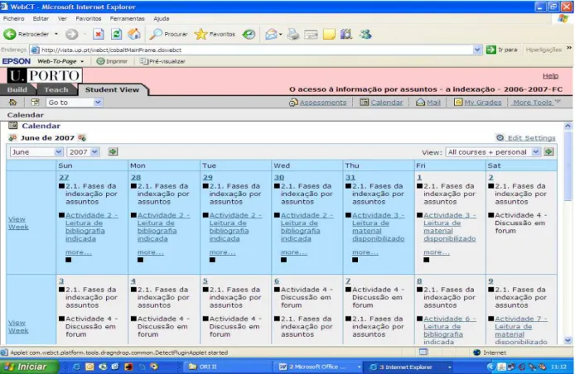Image resolution: width=575 pixels, height=374 pixels.
Task: Go to next month arrow icon
Action: pos(82,138)
